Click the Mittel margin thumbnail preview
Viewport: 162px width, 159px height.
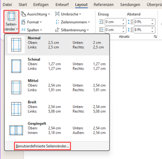tap(16, 87)
